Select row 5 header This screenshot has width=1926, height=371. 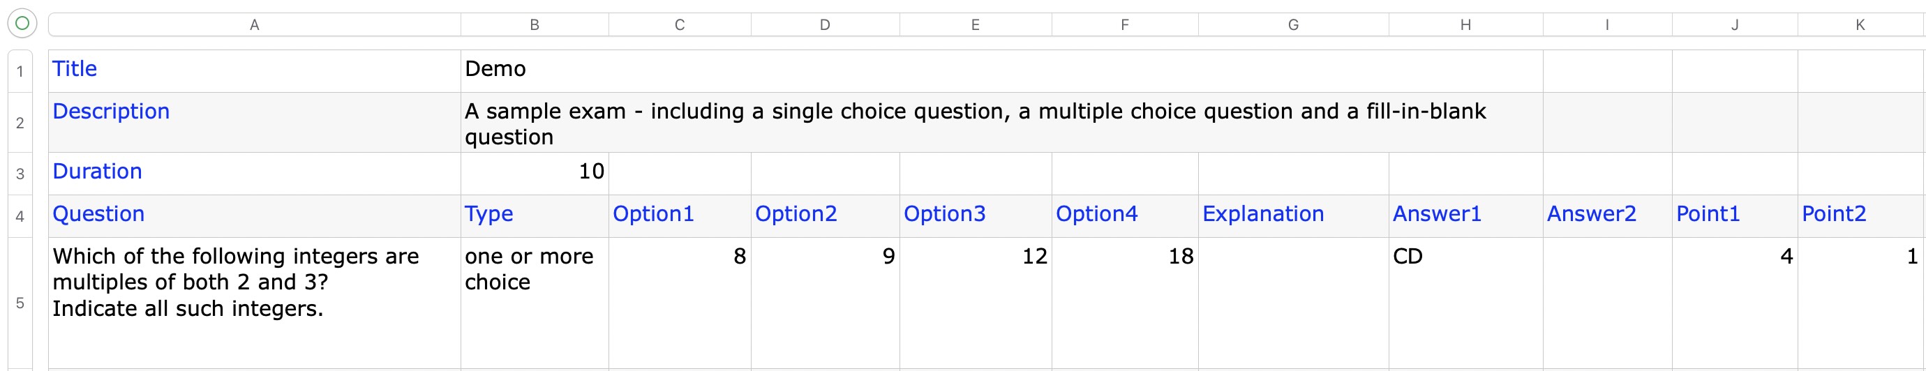point(20,303)
